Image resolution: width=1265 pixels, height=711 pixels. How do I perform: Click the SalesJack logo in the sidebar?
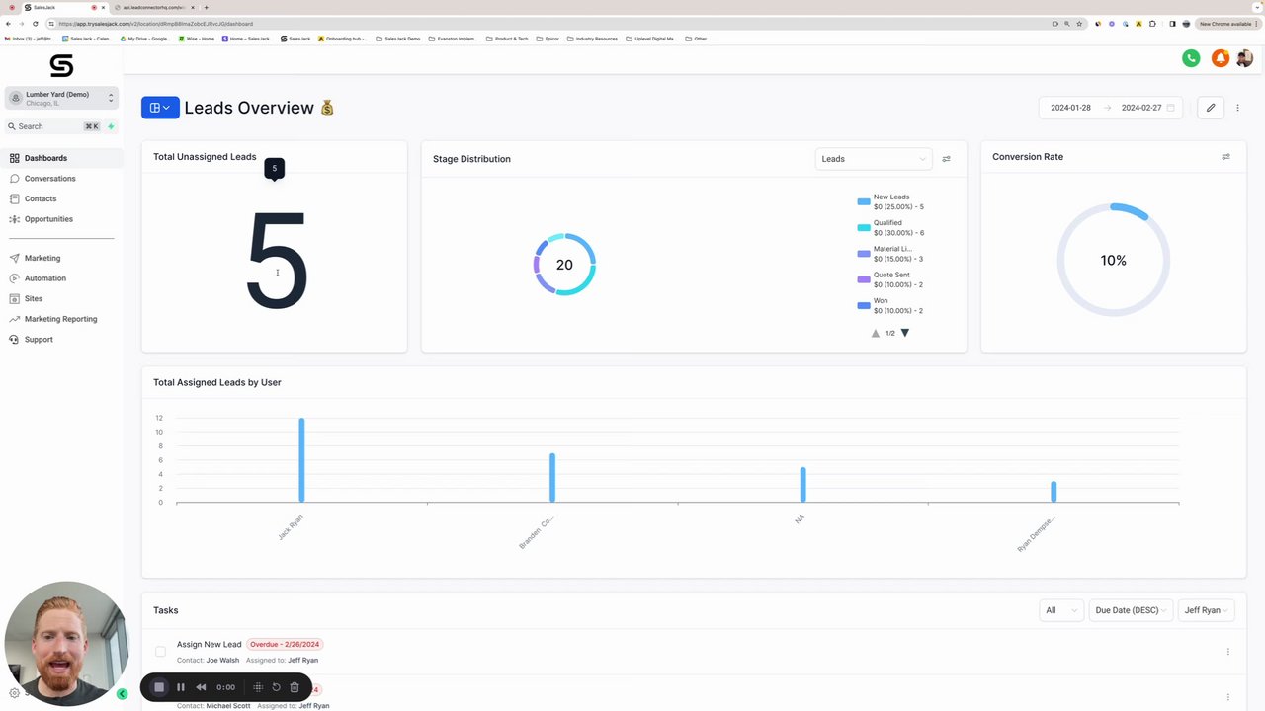[61, 65]
